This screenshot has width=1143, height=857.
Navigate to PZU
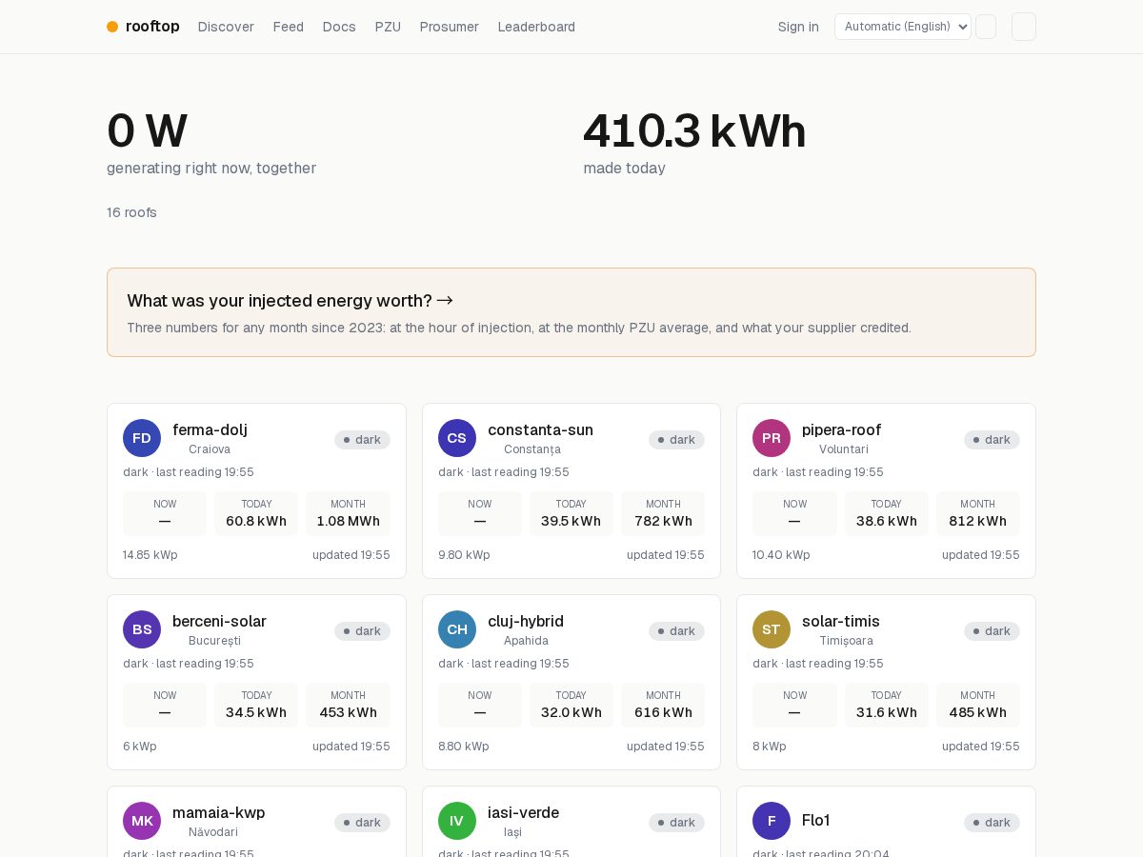pyautogui.click(x=388, y=27)
